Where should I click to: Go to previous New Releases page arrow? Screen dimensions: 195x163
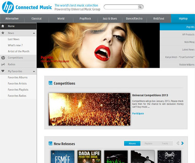(x=178, y=143)
